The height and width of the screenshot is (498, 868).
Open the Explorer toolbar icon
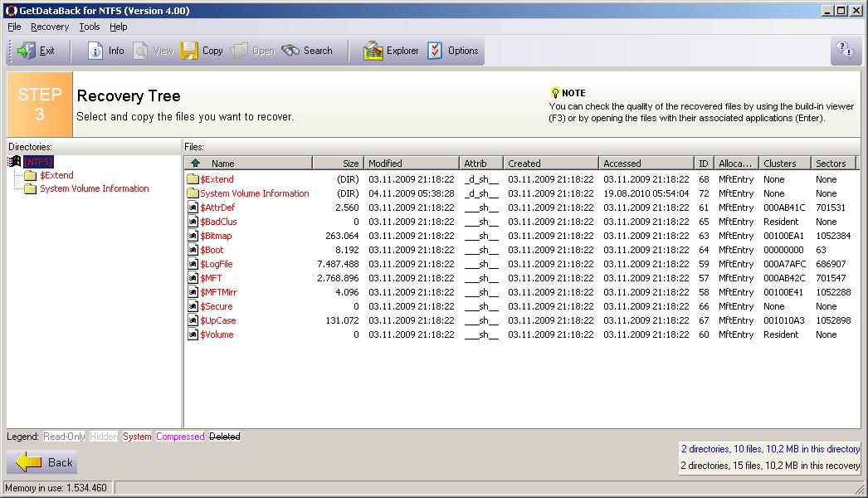click(x=373, y=51)
